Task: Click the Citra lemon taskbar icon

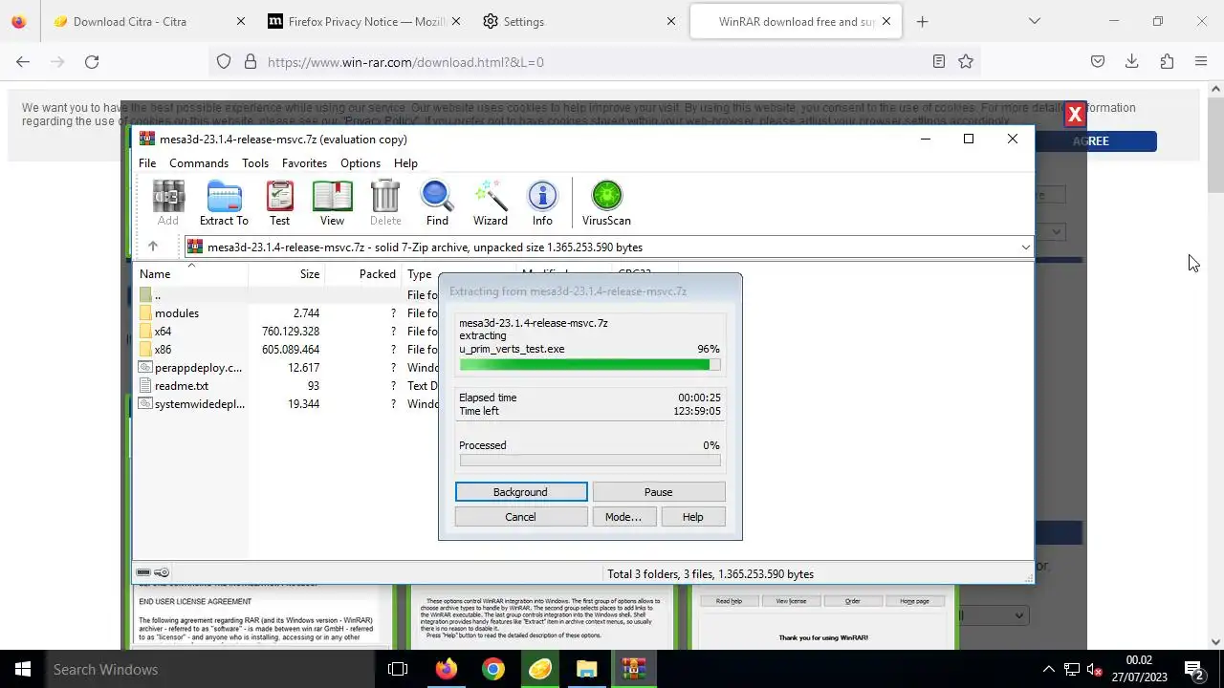Action: [540, 669]
